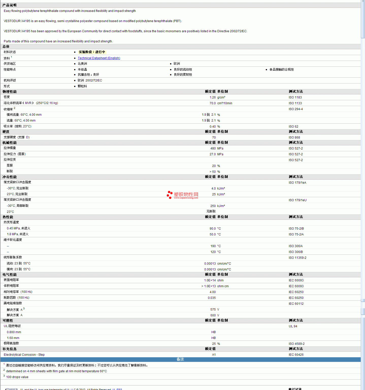Select the 漏电起痕指数 value 600
The image size is (365, 390).
(x=213, y=315)
